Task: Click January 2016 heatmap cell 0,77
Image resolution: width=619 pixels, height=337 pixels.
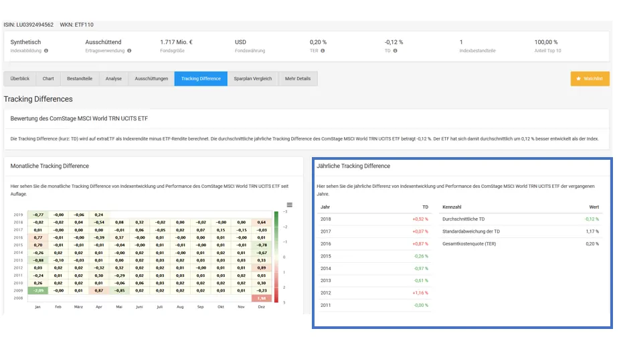Action: tap(38, 237)
